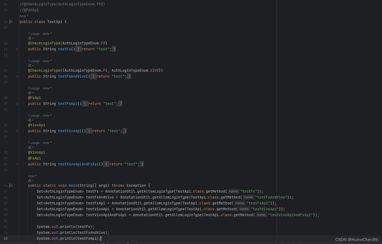
Task: Expand the folded testVivoApiAndFxApi method in gutter
Action: [17, 164]
